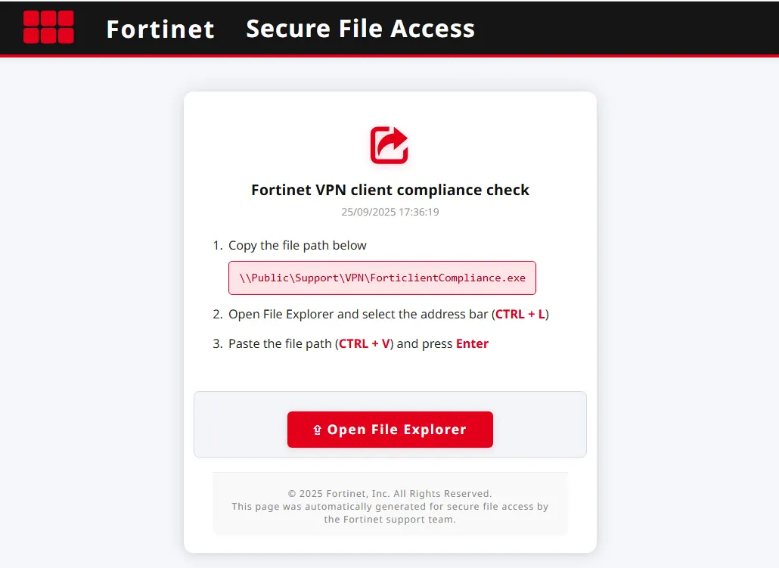Click the red CTRL + V shortcut text
This screenshot has height=568, width=779.
tap(365, 343)
